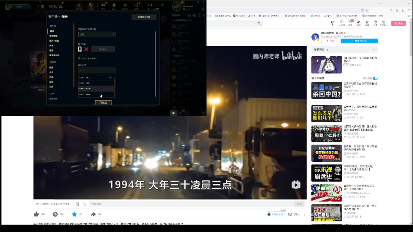413x232 pixels.
Task: Select the checked 1280 resolution option
Action: pyautogui.click(x=96, y=78)
